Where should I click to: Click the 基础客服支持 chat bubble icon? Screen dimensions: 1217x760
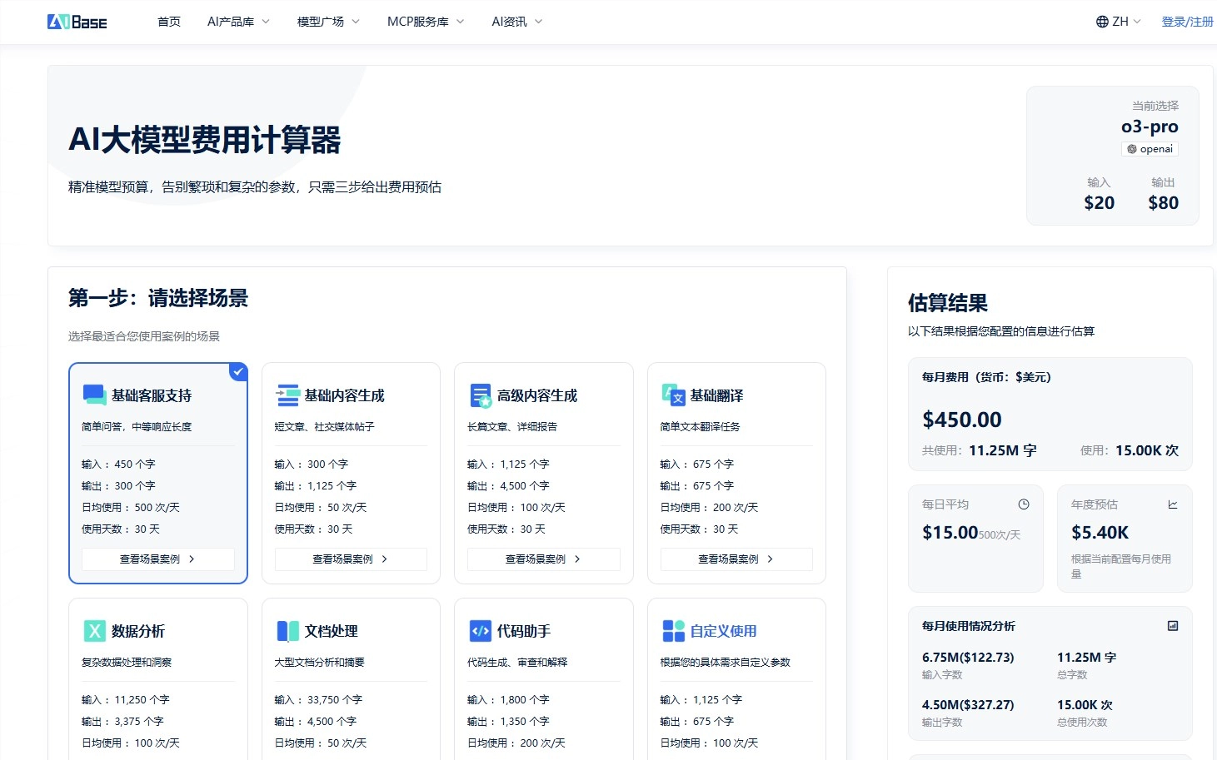click(94, 395)
